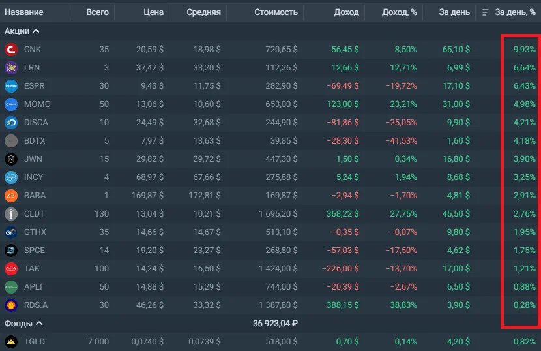The height and width of the screenshot is (351, 541).
Task: Select the INCY ticker name
Action: 33,177
